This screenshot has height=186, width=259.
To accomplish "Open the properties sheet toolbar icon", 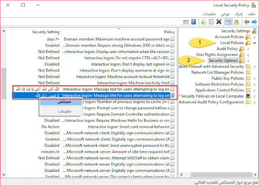I will tap(211, 22).
